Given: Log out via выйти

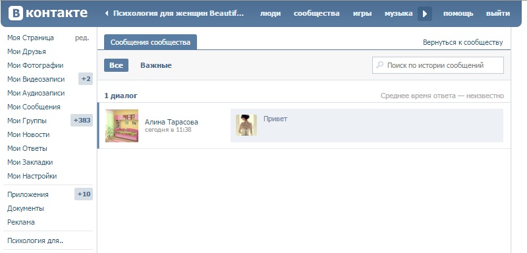Looking at the screenshot, I should point(498,13).
